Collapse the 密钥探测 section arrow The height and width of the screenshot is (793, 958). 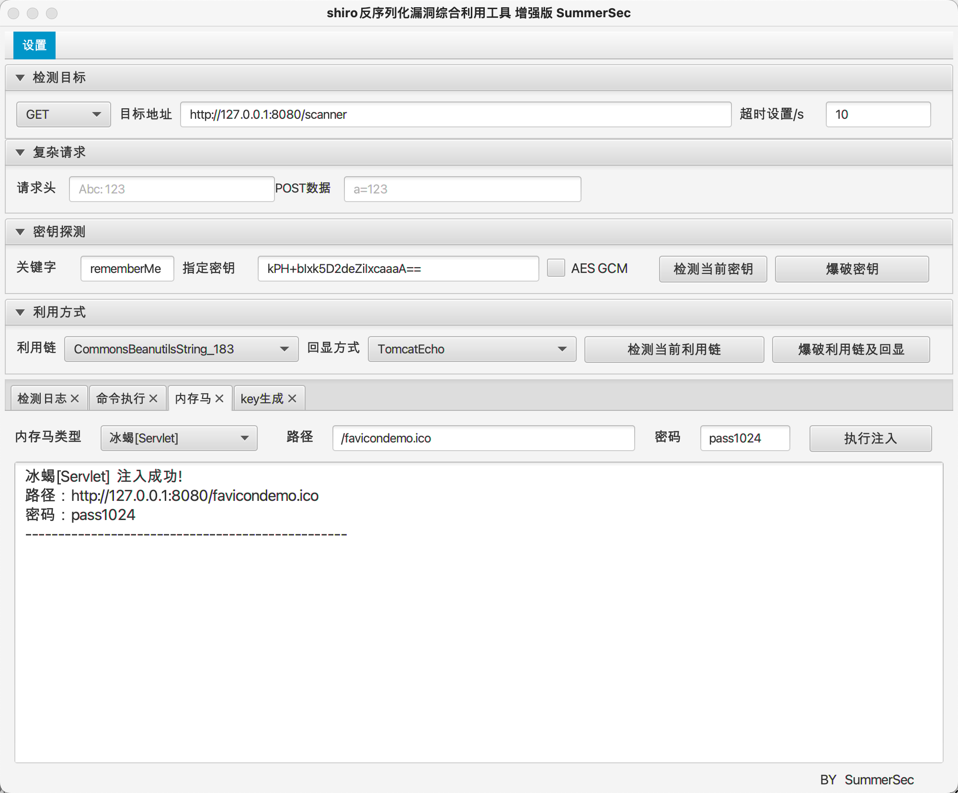click(20, 232)
